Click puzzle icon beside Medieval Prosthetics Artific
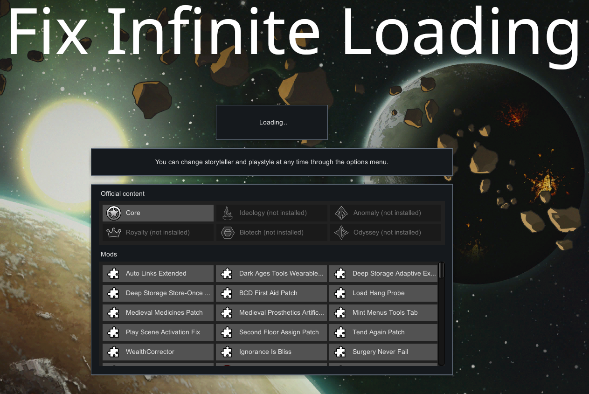The image size is (589, 394). pos(226,313)
